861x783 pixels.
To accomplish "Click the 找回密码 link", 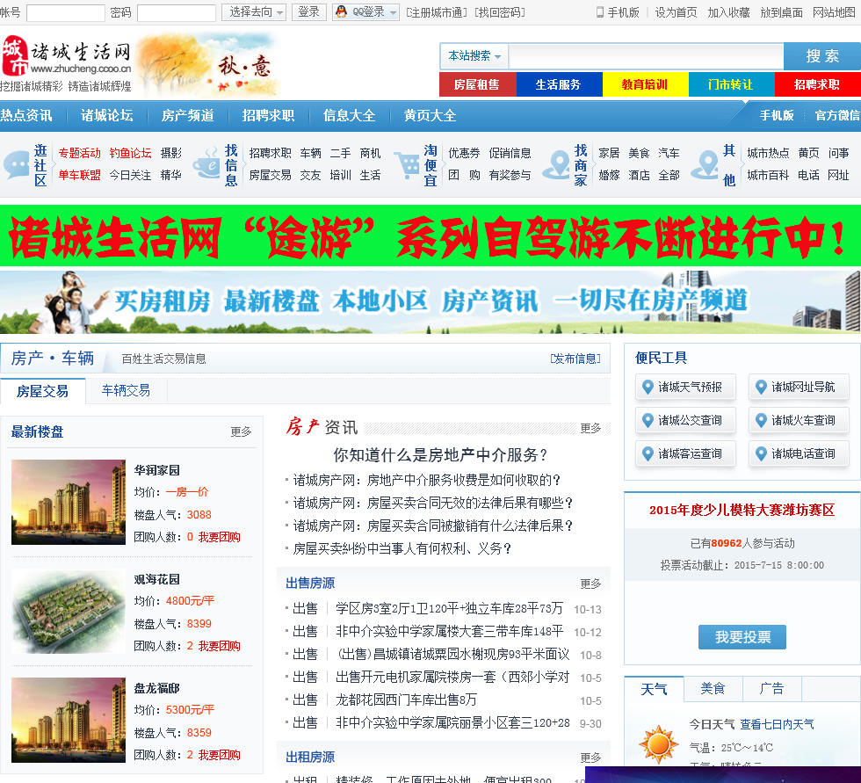I will click(500, 12).
